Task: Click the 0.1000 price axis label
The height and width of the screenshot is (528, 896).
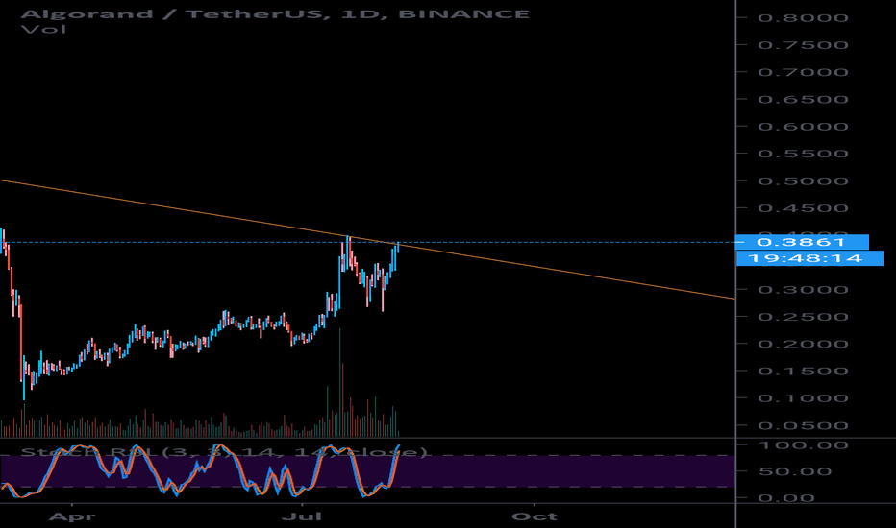Action: (803, 398)
